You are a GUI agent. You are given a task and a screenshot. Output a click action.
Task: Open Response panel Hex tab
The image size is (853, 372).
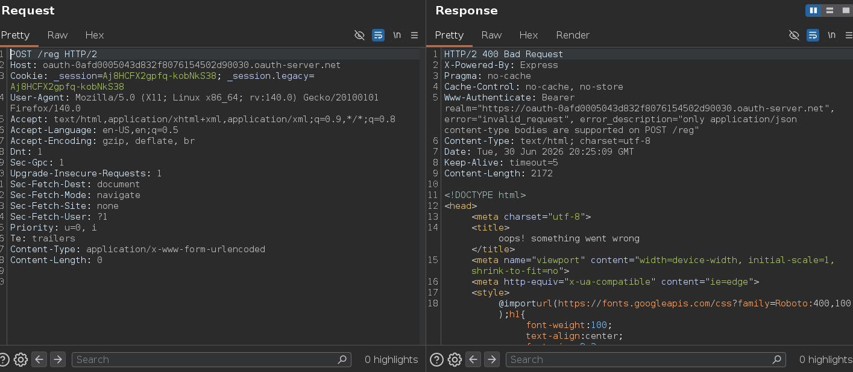click(x=528, y=35)
